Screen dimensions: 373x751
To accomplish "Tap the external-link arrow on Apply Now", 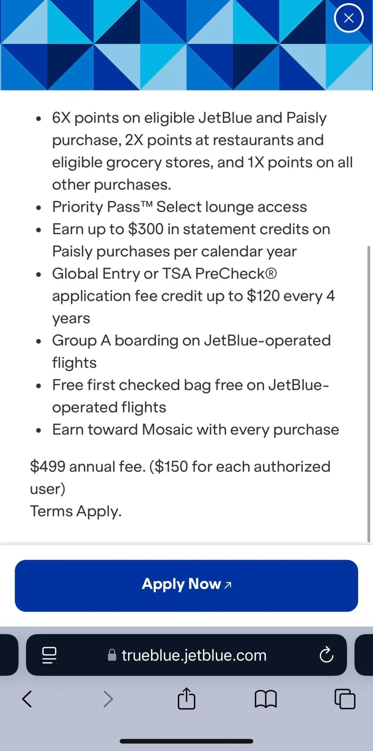I will tap(228, 585).
